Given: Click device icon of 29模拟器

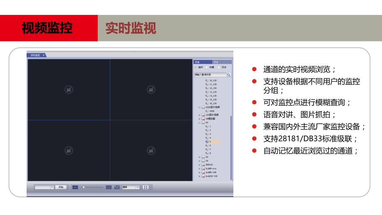Looking at the screenshot, I should (203, 119).
